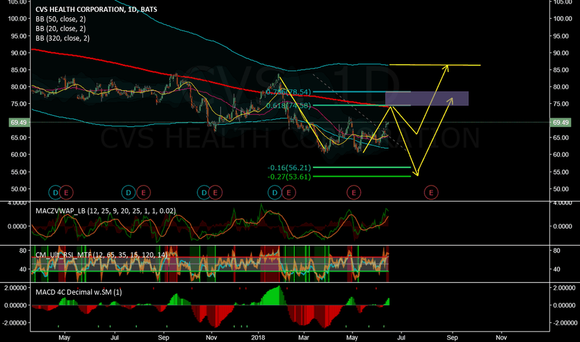Click the 85.00 label on the right price axis
This screenshot has width=580, height=342.
point(561,70)
